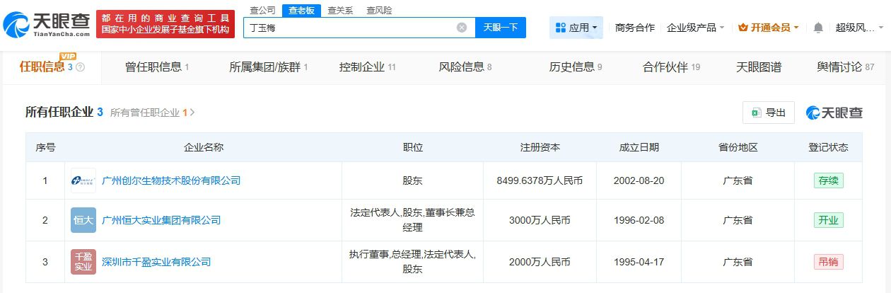Image resolution: width=891 pixels, height=293 pixels.
Task: Open the 合作伙伴 tab
Action: 671,67
